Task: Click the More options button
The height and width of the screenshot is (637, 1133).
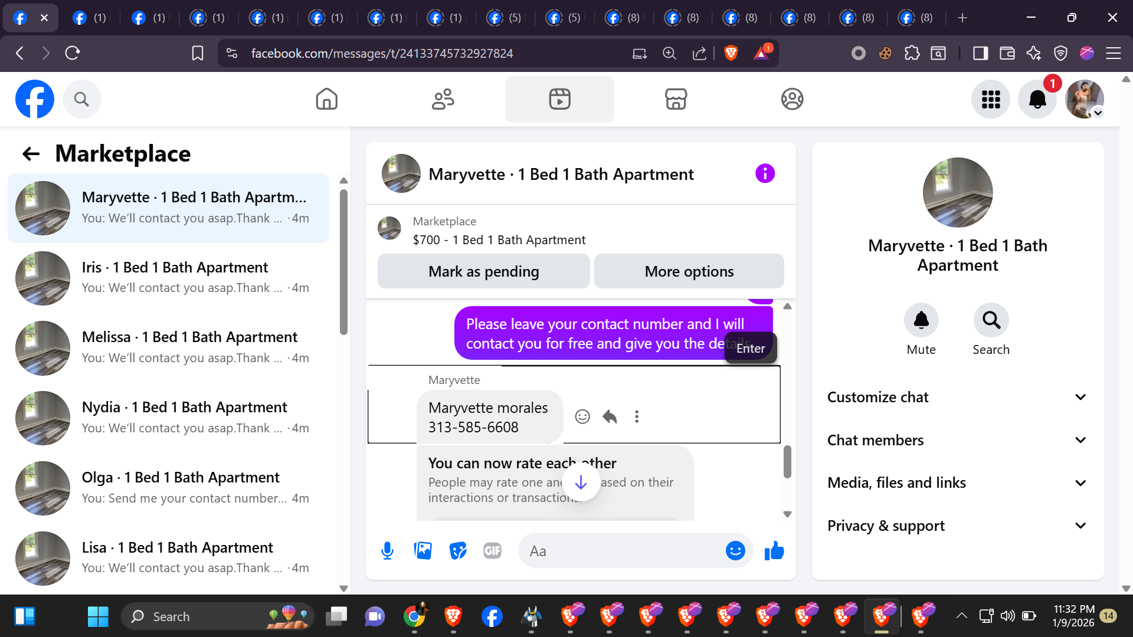Action: (x=689, y=271)
